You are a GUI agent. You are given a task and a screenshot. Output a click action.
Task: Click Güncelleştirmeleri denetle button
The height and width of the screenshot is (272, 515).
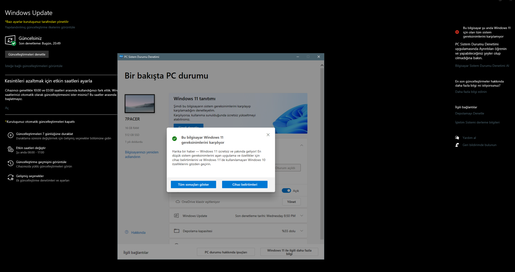tap(27, 54)
